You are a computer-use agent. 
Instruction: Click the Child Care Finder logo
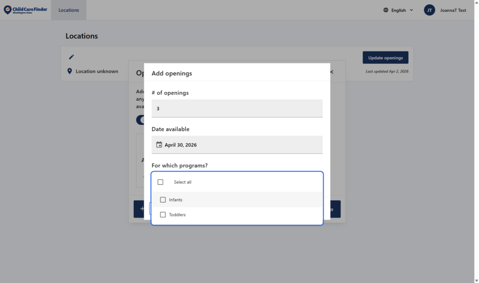pyautogui.click(x=25, y=10)
